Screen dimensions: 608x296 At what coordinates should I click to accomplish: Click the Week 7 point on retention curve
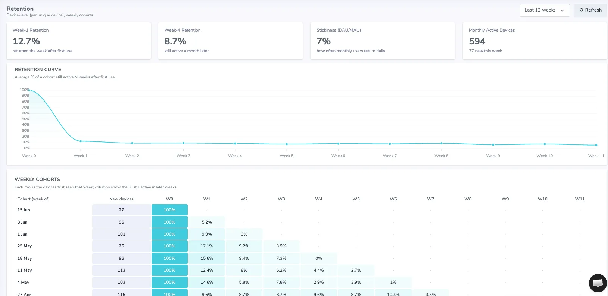coord(390,144)
